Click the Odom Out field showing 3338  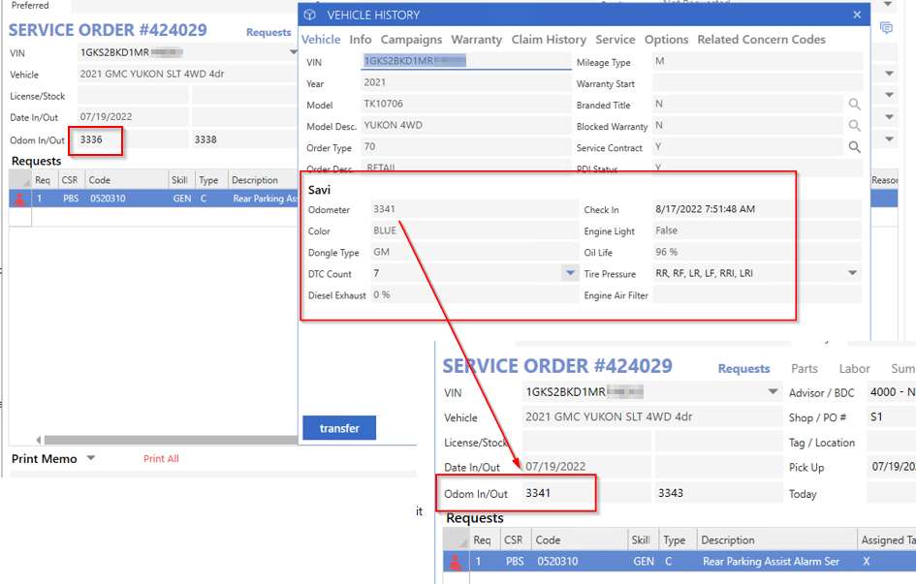pyautogui.click(x=244, y=140)
